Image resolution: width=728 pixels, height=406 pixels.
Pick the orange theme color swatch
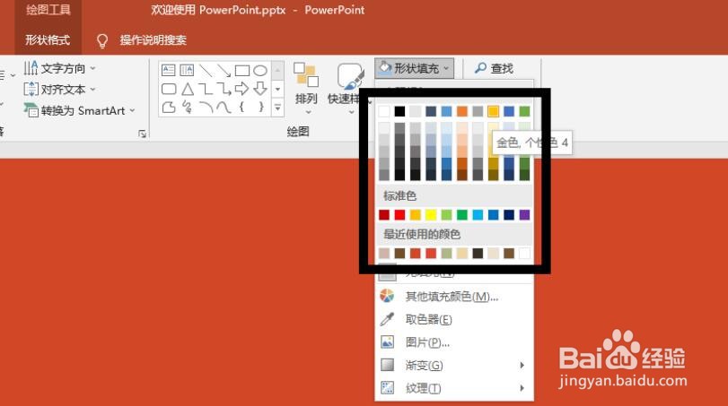pos(462,111)
